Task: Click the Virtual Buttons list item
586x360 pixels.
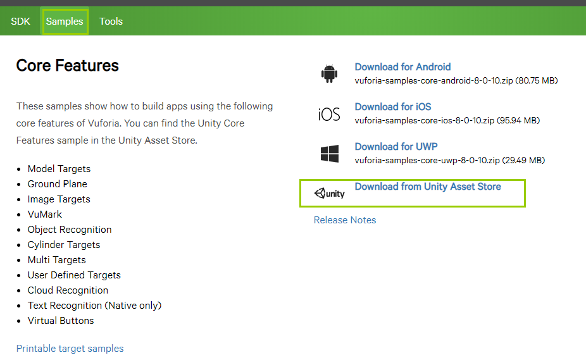Action: point(61,321)
